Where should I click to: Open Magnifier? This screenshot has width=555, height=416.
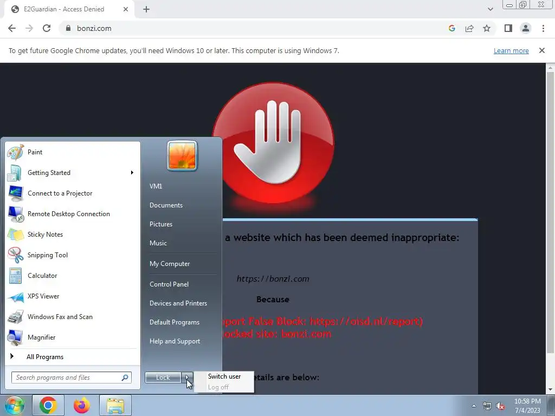point(73,337)
